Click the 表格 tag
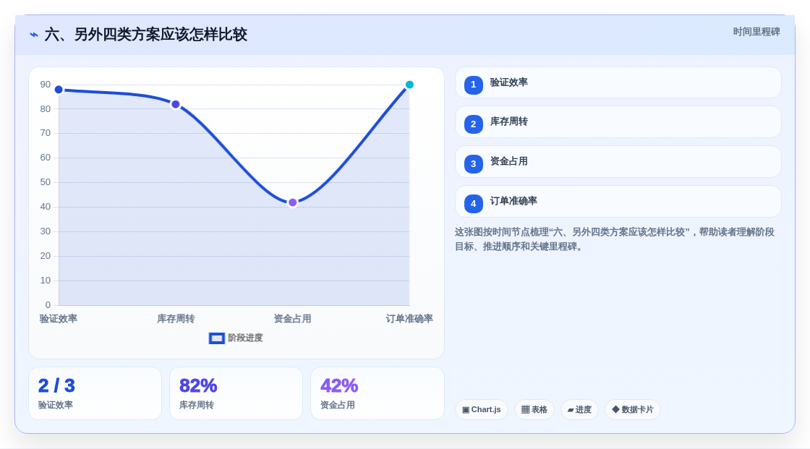 (534, 410)
